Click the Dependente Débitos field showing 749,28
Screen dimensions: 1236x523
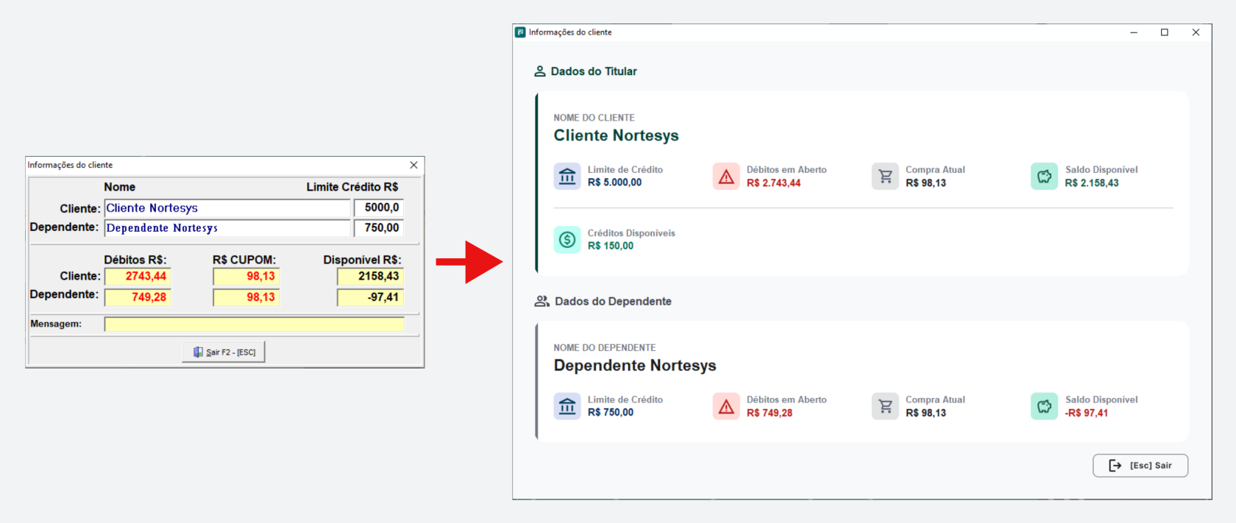[138, 297]
